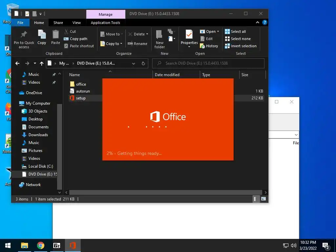Open 7-Zip from the taskbar
Screen dimensions: 336x252
[x=56, y=245]
